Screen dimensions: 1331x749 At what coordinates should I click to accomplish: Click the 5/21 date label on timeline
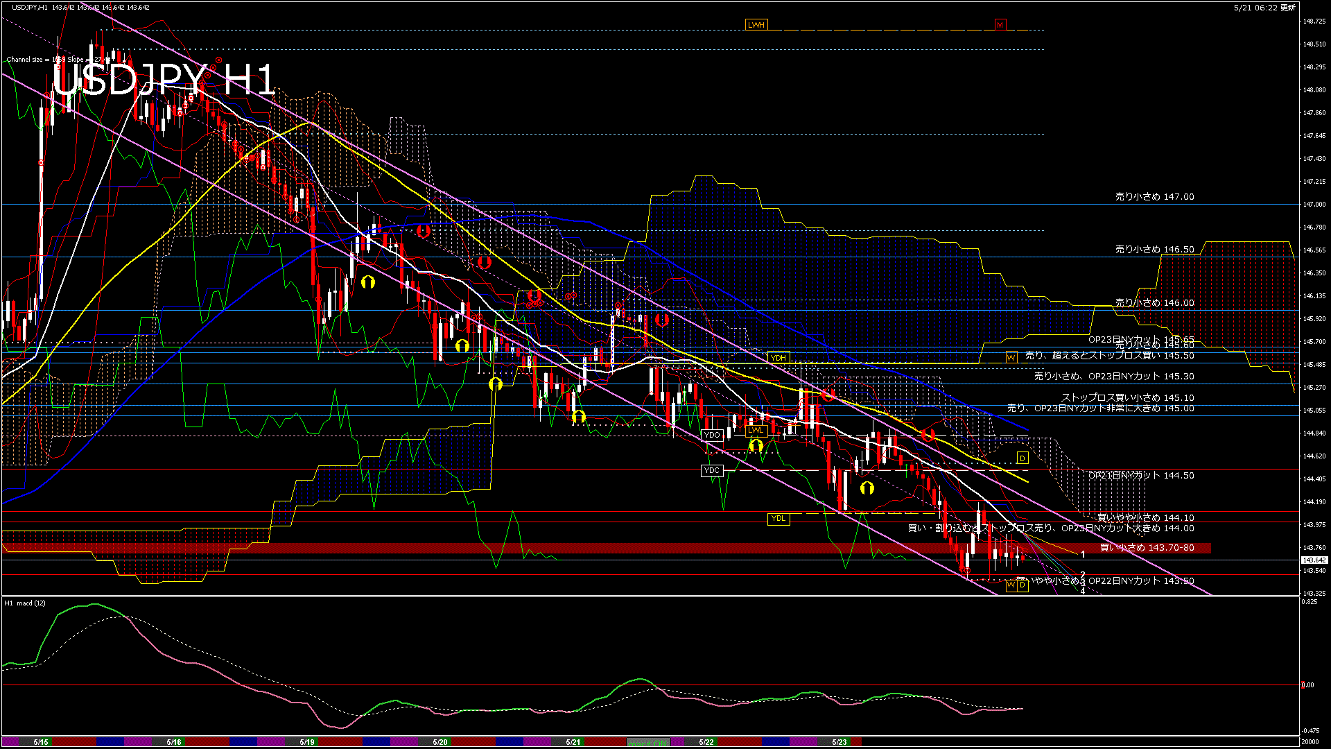click(573, 742)
